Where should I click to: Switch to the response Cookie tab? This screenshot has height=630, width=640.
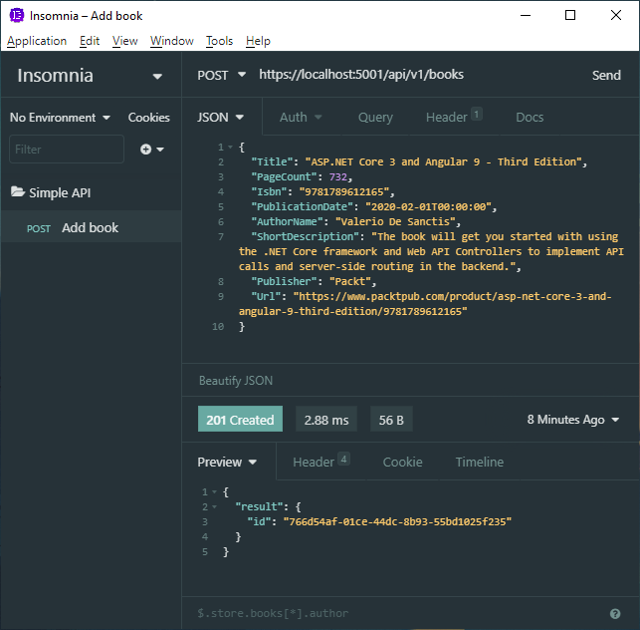click(402, 462)
